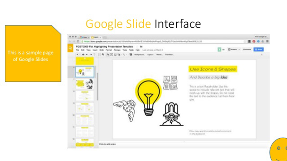
Task: Click the zoom magnifier tool icon
Action: (x=103, y=55)
